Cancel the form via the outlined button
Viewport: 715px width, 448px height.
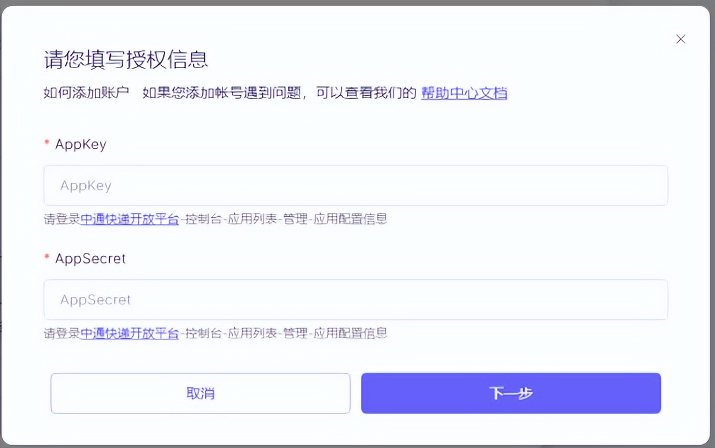200,393
